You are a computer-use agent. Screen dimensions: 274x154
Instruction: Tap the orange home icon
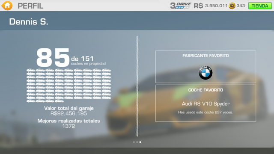pos(7,6)
